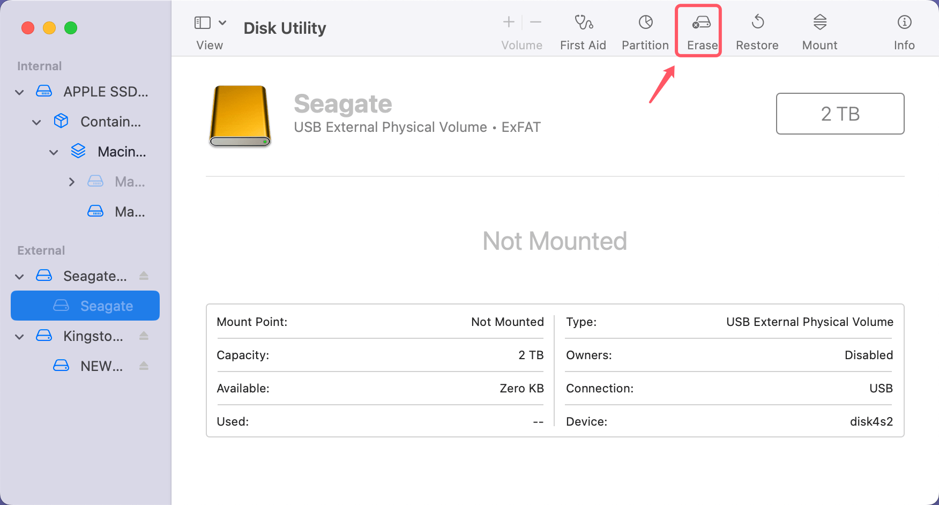Viewport: 939px width, 505px height.
Task: Mount the Seagate volume
Action: point(819,31)
